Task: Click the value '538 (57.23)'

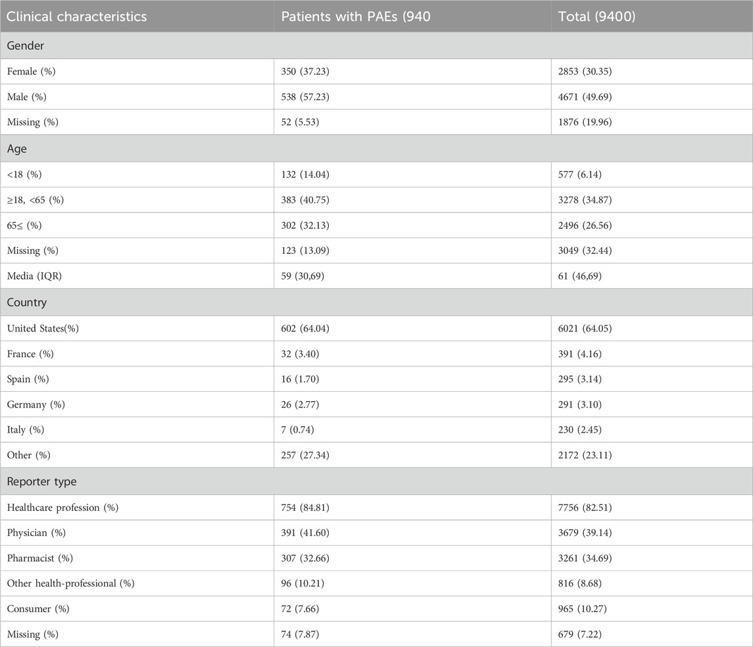Action: pos(305,97)
